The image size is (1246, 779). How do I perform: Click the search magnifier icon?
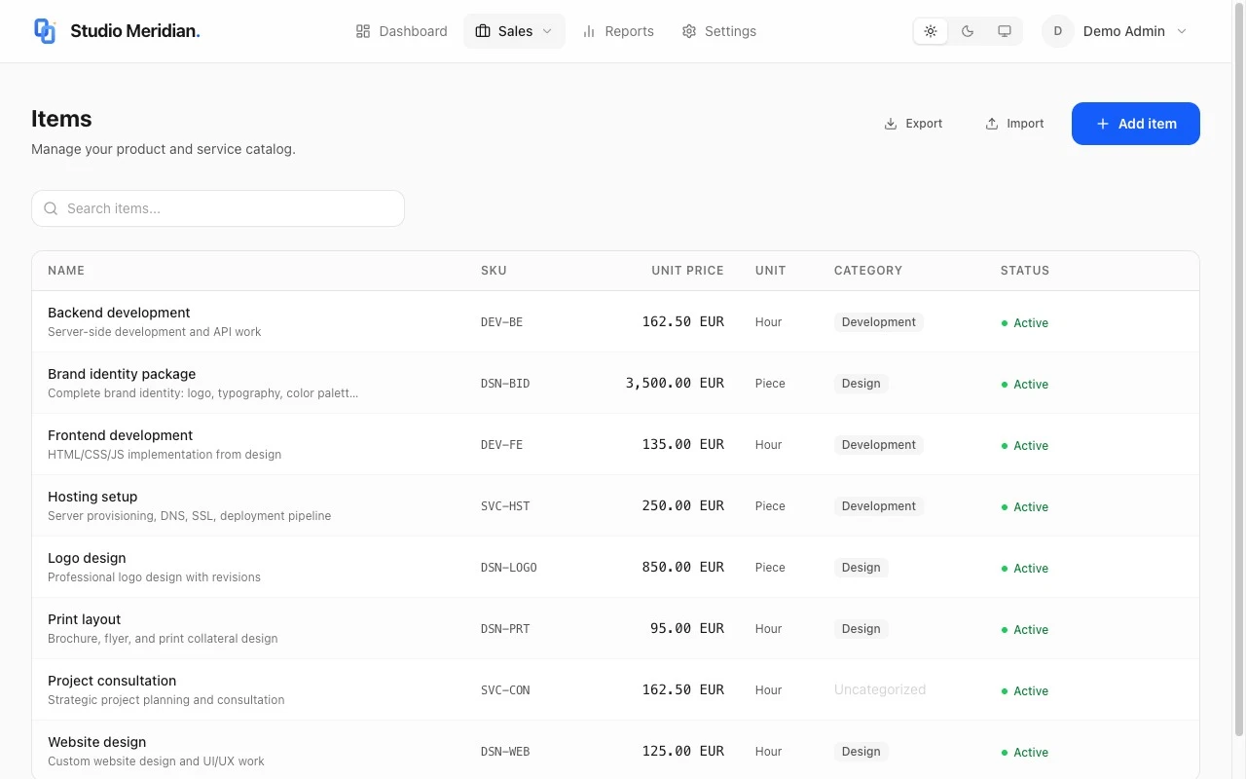[51, 208]
